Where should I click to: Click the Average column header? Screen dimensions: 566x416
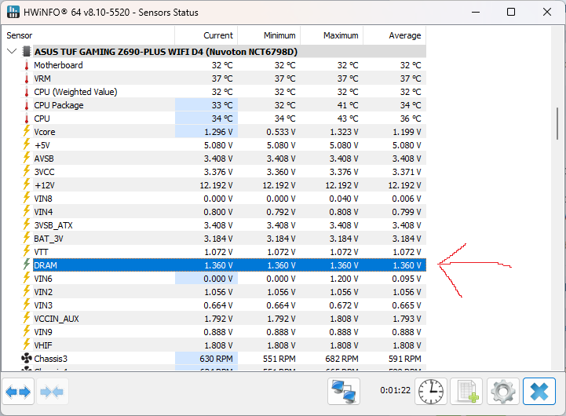pyautogui.click(x=395, y=35)
